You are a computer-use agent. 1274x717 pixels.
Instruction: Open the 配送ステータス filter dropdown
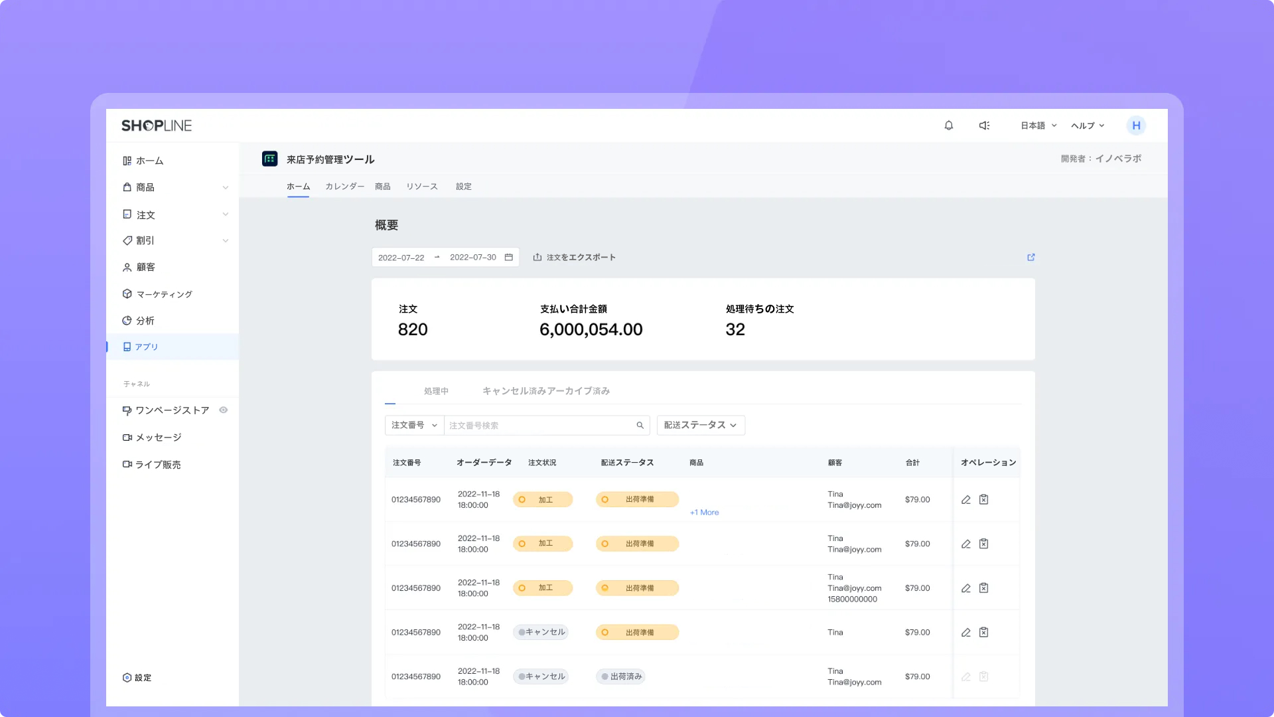(701, 426)
